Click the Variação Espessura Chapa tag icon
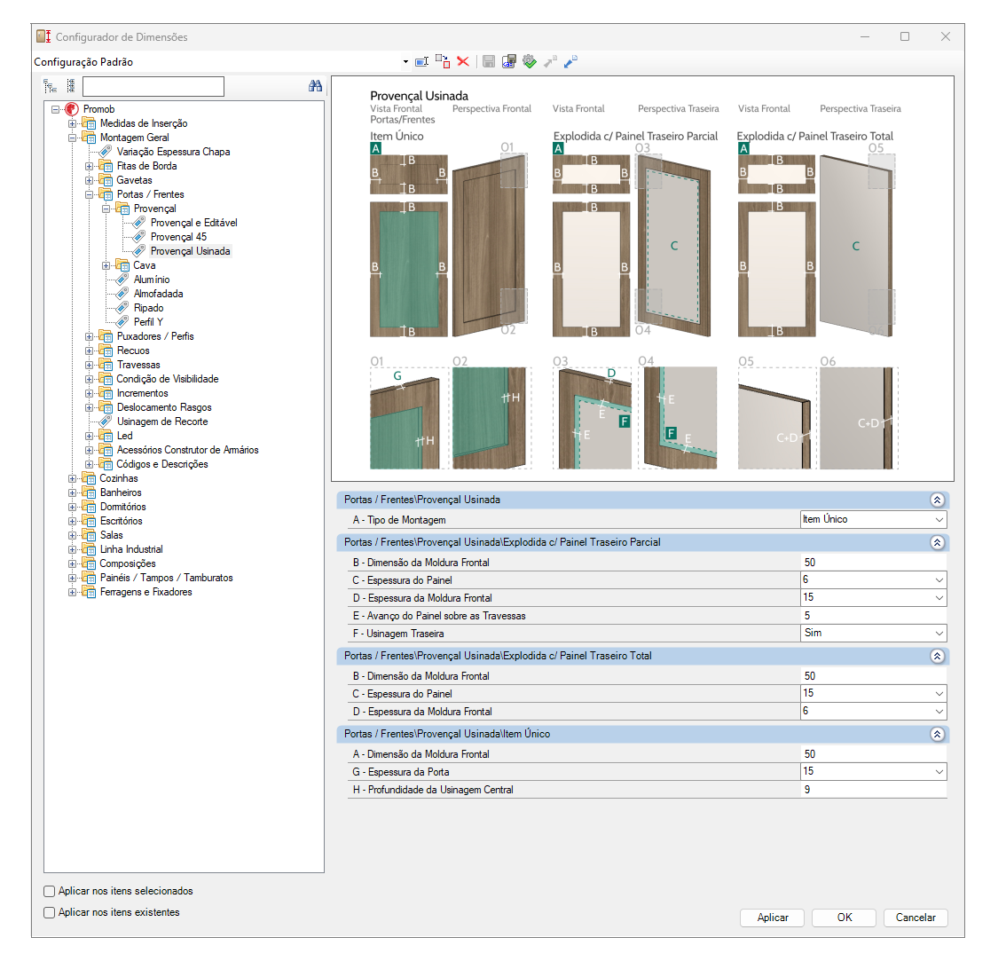This screenshot has width=1006, height=969. [106, 152]
